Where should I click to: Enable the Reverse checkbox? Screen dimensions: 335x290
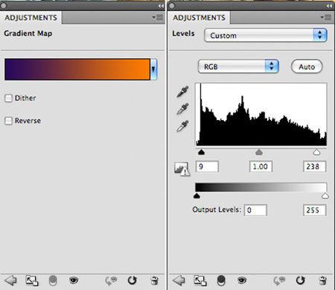(8, 121)
